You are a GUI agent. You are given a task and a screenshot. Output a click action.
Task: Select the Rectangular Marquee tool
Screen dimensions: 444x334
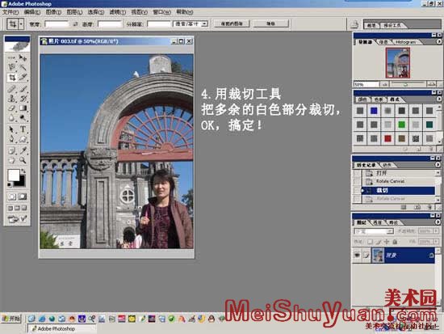coord(11,58)
